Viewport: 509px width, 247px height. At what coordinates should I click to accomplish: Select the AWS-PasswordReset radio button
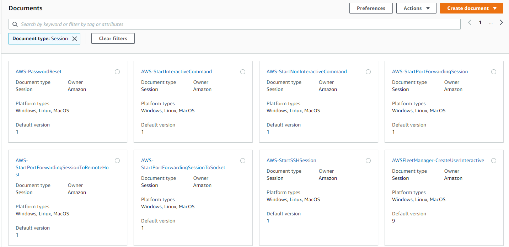(117, 72)
